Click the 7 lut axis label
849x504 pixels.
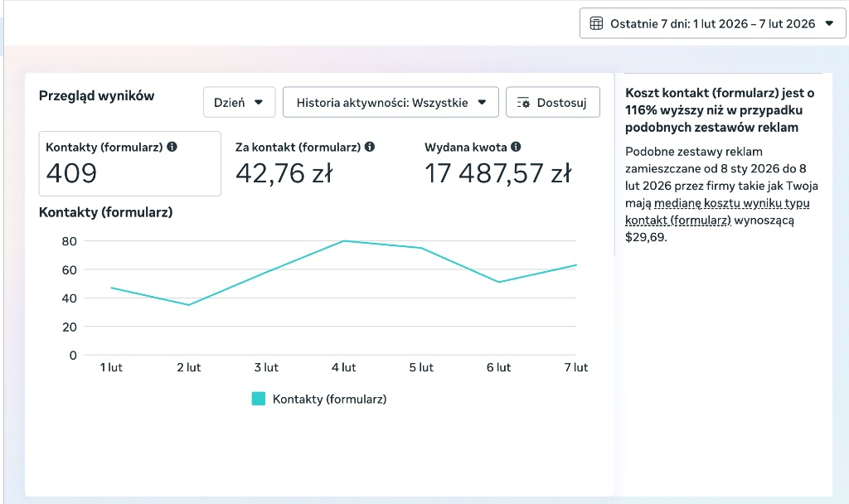tap(575, 367)
